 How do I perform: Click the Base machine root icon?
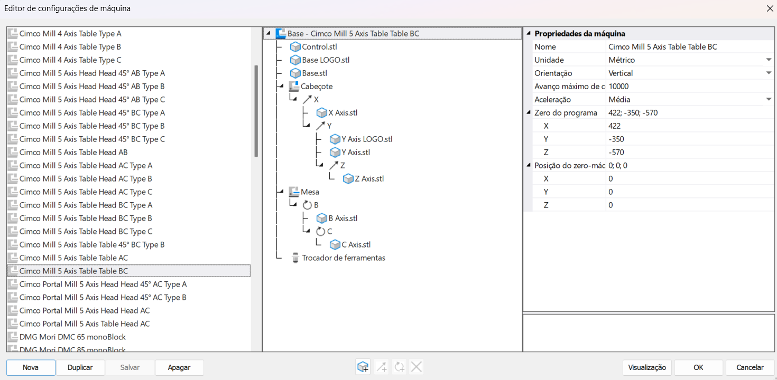(281, 34)
